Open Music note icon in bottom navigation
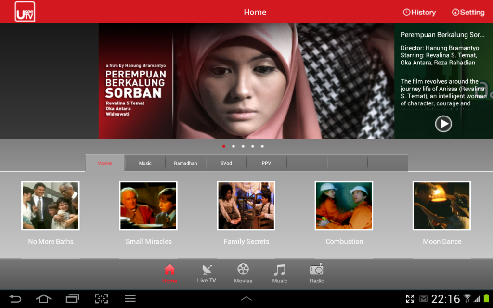Image resolution: width=493 pixels, height=308 pixels. point(280,273)
